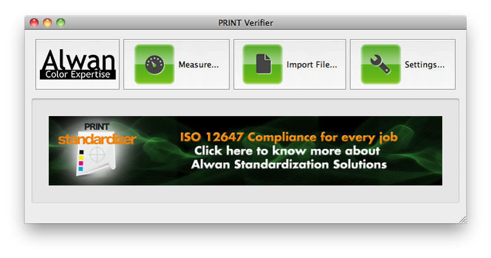
Task: Click the green gauge Measure icon
Action: point(154,64)
